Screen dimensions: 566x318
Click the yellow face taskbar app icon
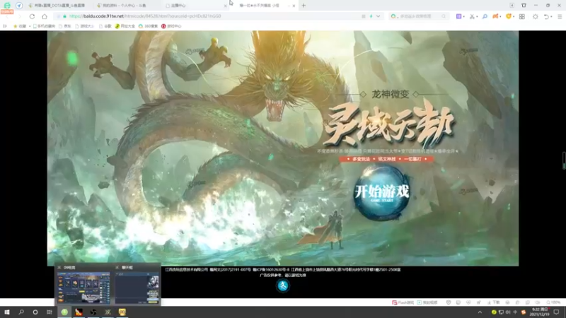(122, 312)
